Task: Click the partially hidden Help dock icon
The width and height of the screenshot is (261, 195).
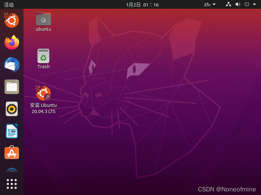Action: (x=12, y=170)
